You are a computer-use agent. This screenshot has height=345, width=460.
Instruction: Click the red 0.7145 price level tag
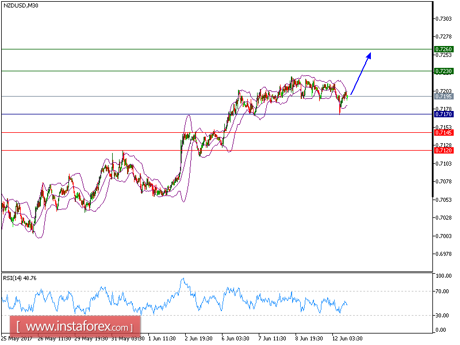443,132
